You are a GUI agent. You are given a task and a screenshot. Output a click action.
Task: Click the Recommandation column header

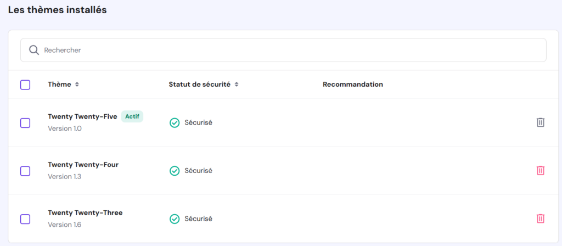coord(352,85)
